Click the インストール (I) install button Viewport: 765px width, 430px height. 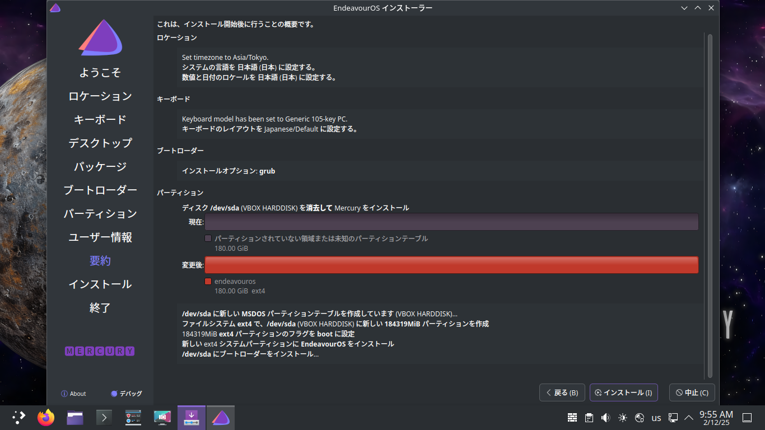(x=624, y=392)
